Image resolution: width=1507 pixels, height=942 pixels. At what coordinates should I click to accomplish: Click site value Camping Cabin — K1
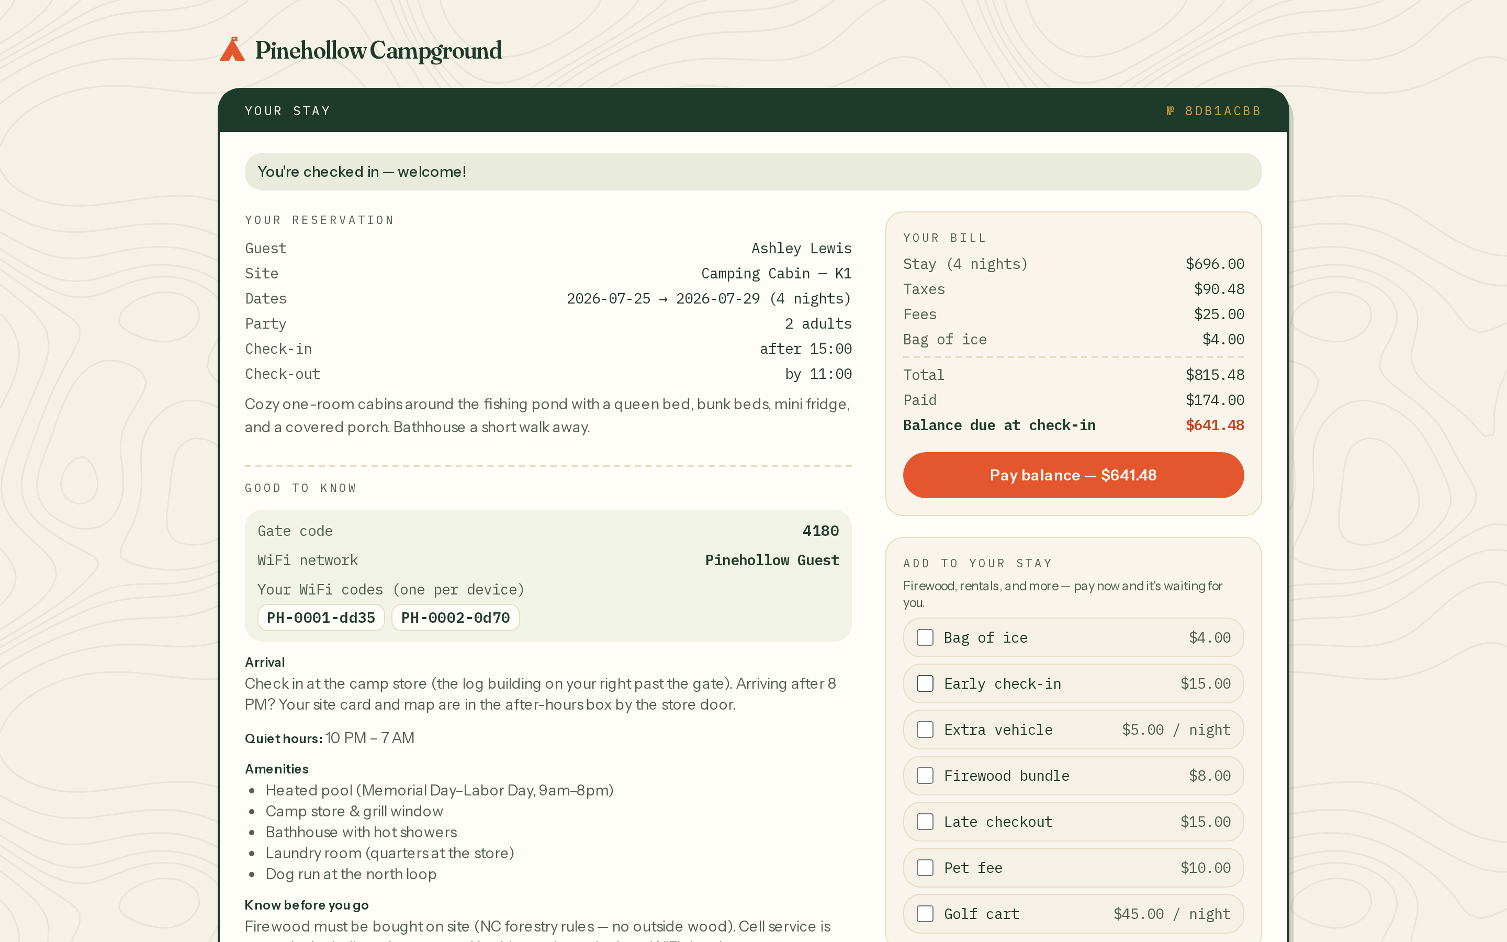[x=776, y=274]
